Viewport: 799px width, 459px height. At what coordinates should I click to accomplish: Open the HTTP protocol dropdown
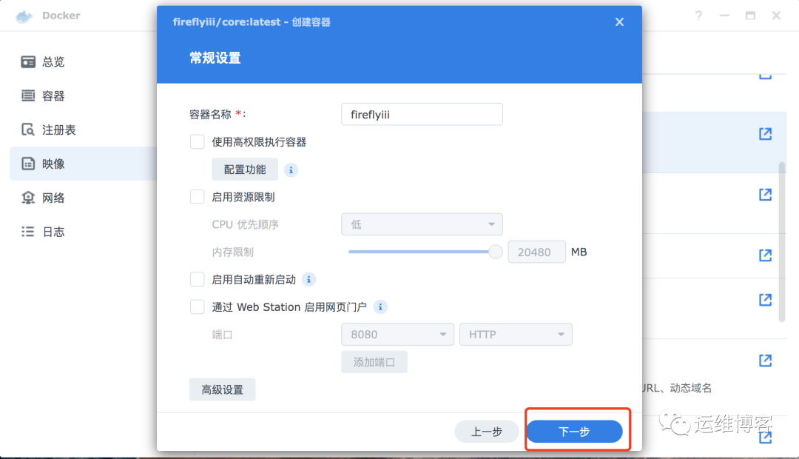(x=516, y=335)
